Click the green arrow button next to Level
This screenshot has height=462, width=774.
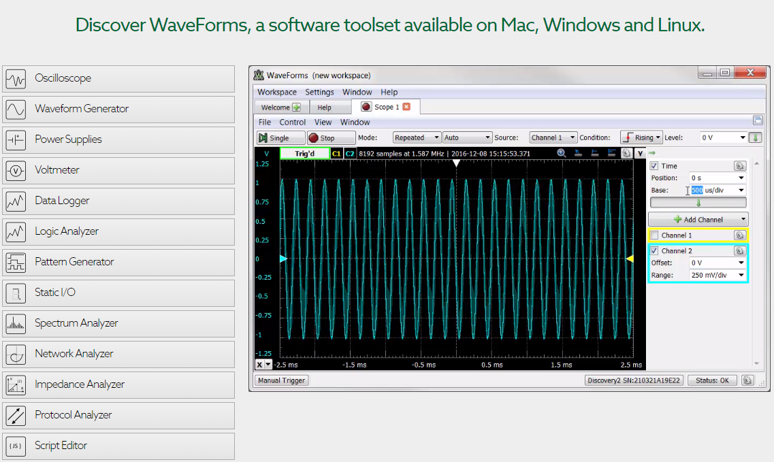[x=755, y=137]
